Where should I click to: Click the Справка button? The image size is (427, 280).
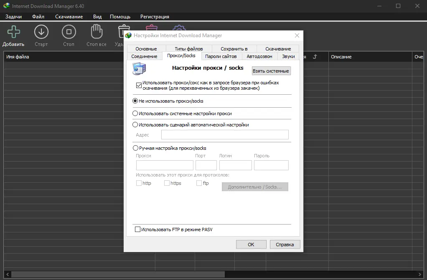[285, 245]
